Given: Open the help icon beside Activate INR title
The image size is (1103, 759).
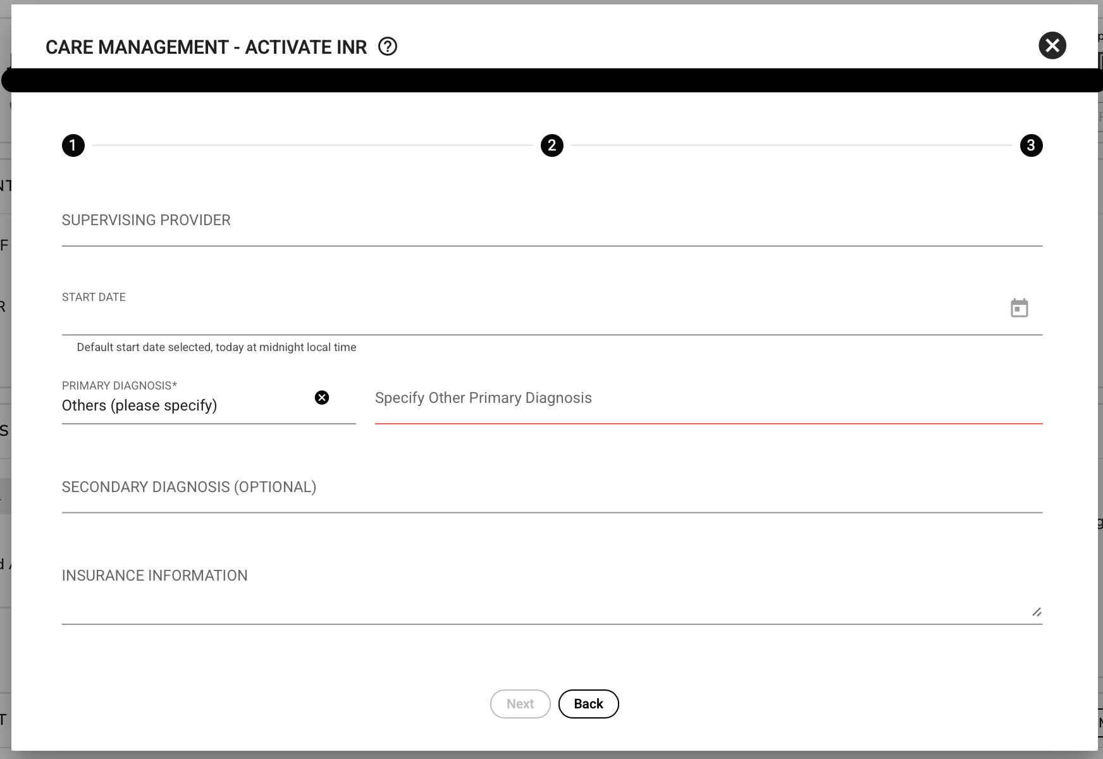Looking at the screenshot, I should point(388,47).
